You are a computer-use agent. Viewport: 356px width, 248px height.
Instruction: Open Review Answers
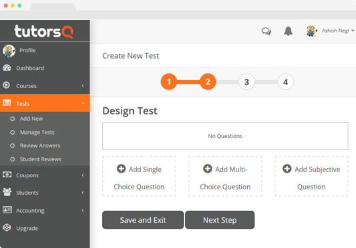coord(40,145)
